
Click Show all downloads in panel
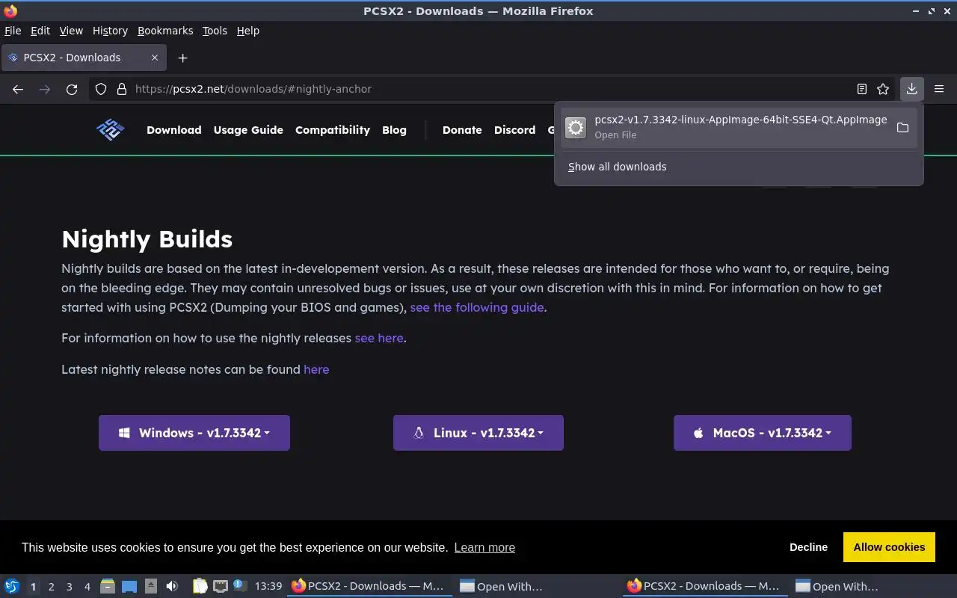point(617,167)
